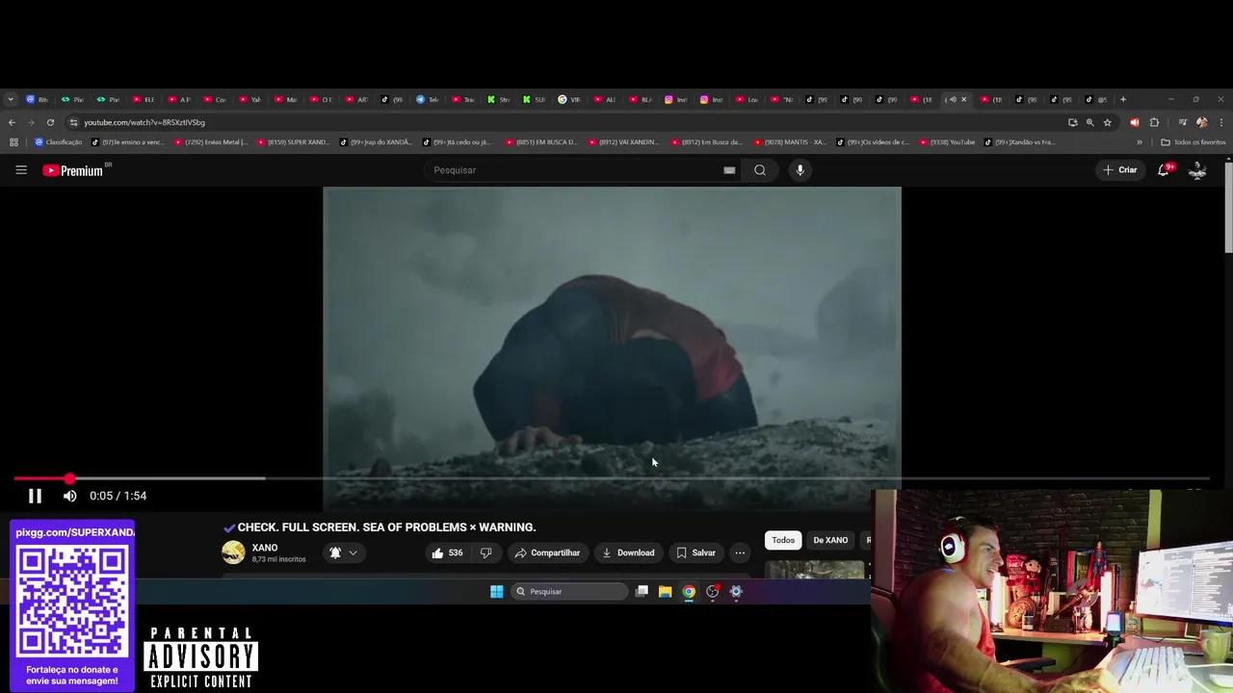The height and width of the screenshot is (693, 1233).
Task: Reload the current page
Action: [50, 122]
